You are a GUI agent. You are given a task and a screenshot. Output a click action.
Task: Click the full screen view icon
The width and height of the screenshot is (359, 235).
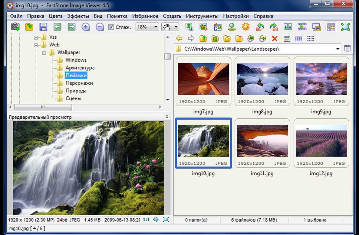point(345,27)
